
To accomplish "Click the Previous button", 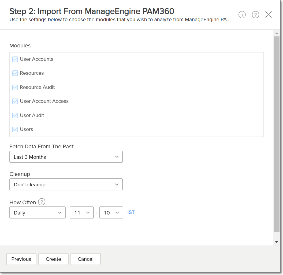I will coord(21,259).
